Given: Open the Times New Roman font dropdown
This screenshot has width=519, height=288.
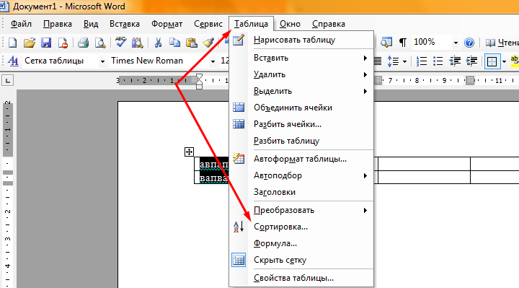Looking at the screenshot, I should coord(213,61).
